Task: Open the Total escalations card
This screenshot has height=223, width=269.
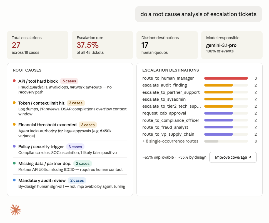Action: 38,45
